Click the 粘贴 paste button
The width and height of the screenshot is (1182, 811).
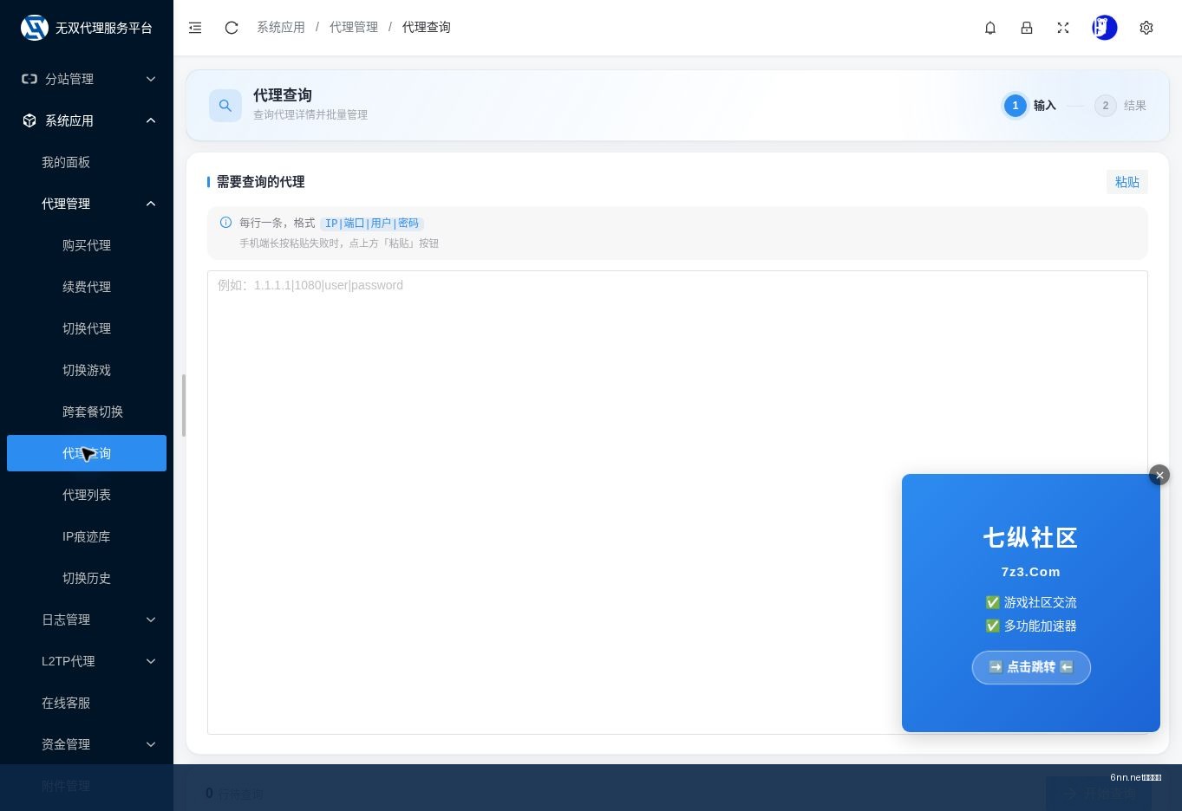click(x=1127, y=182)
